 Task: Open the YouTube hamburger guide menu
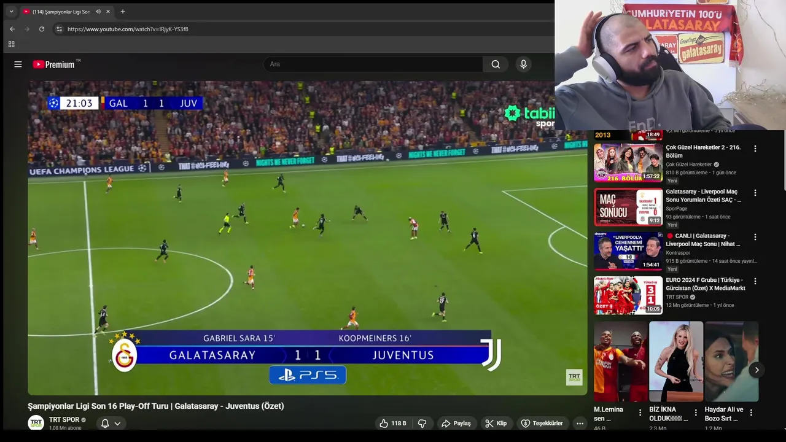18,64
